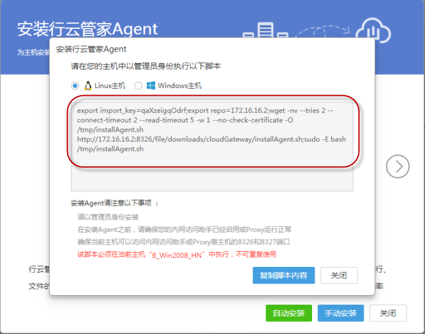Click the circular next arrow
Screen dimensions: 425x334
[x=398, y=166]
